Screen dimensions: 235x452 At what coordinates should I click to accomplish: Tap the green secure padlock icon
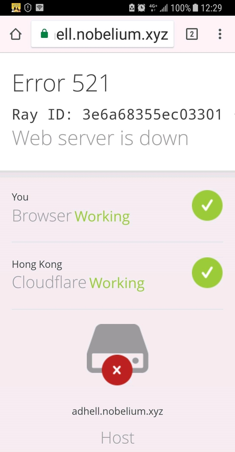click(44, 34)
